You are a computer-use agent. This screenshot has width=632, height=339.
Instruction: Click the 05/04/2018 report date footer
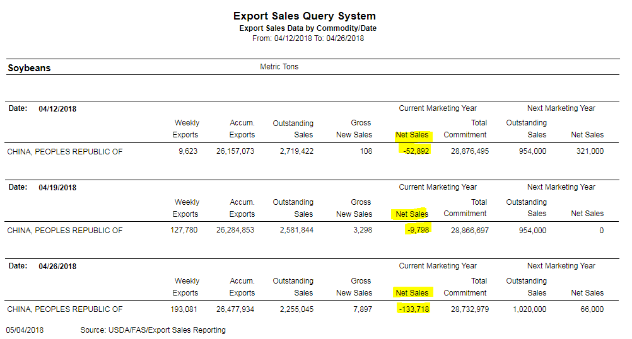(25, 330)
